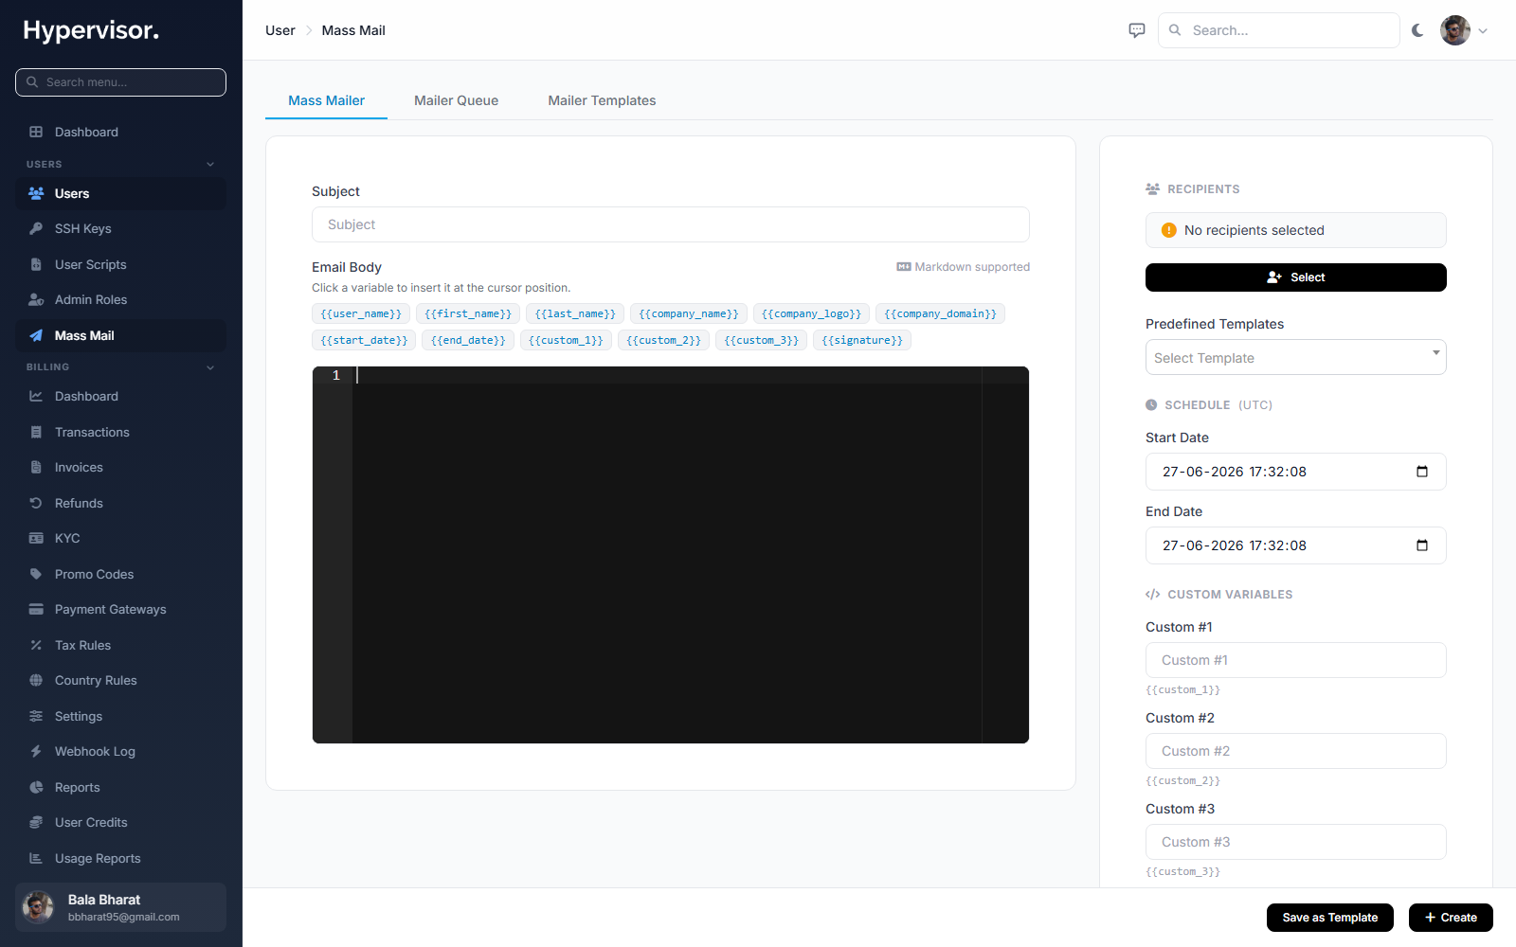Insert the {{custom_2}} variable chip
1516x947 pixels.
tap(663, 340)
